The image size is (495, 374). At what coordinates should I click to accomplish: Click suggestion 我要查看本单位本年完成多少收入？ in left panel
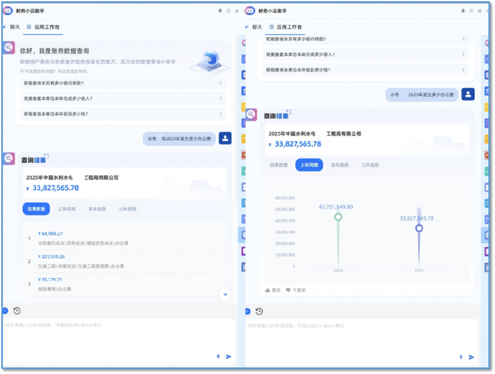point(123,99)
